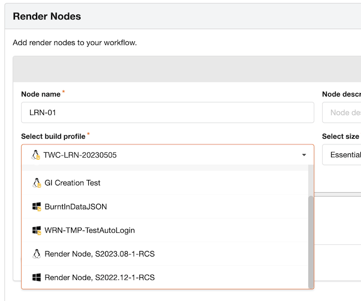
Task: Collapse the build profile dropdown arrow
Action: [x=304, y=155]
